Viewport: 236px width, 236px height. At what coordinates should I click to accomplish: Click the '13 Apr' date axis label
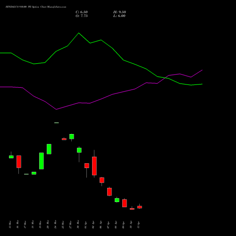click(138, 224)
